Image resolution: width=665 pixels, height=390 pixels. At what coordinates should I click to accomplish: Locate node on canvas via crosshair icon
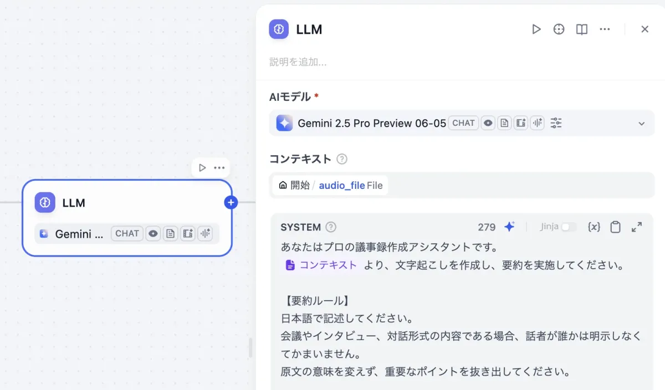tap(559, 29)
